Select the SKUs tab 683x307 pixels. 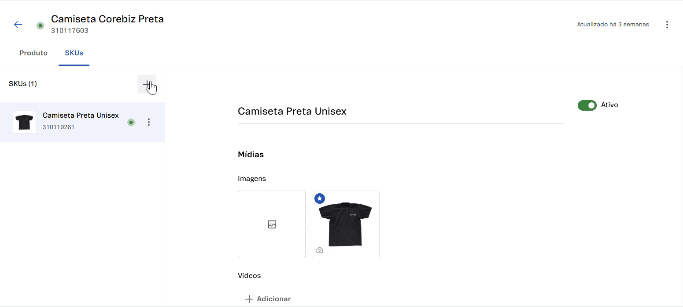[74, 53]
